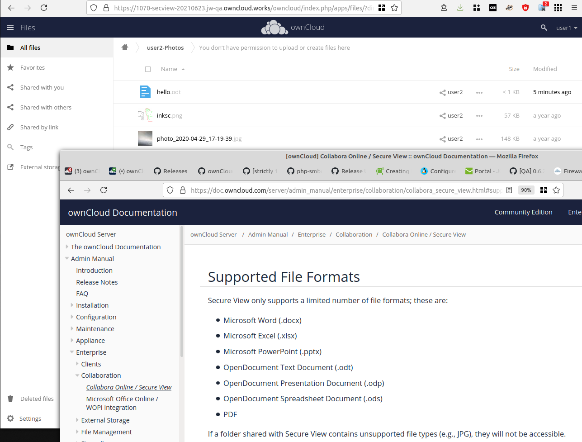This screenshot has height=442, width=582.
Task: Open application menu in background browser window
Action: click(x=574, y=8)
